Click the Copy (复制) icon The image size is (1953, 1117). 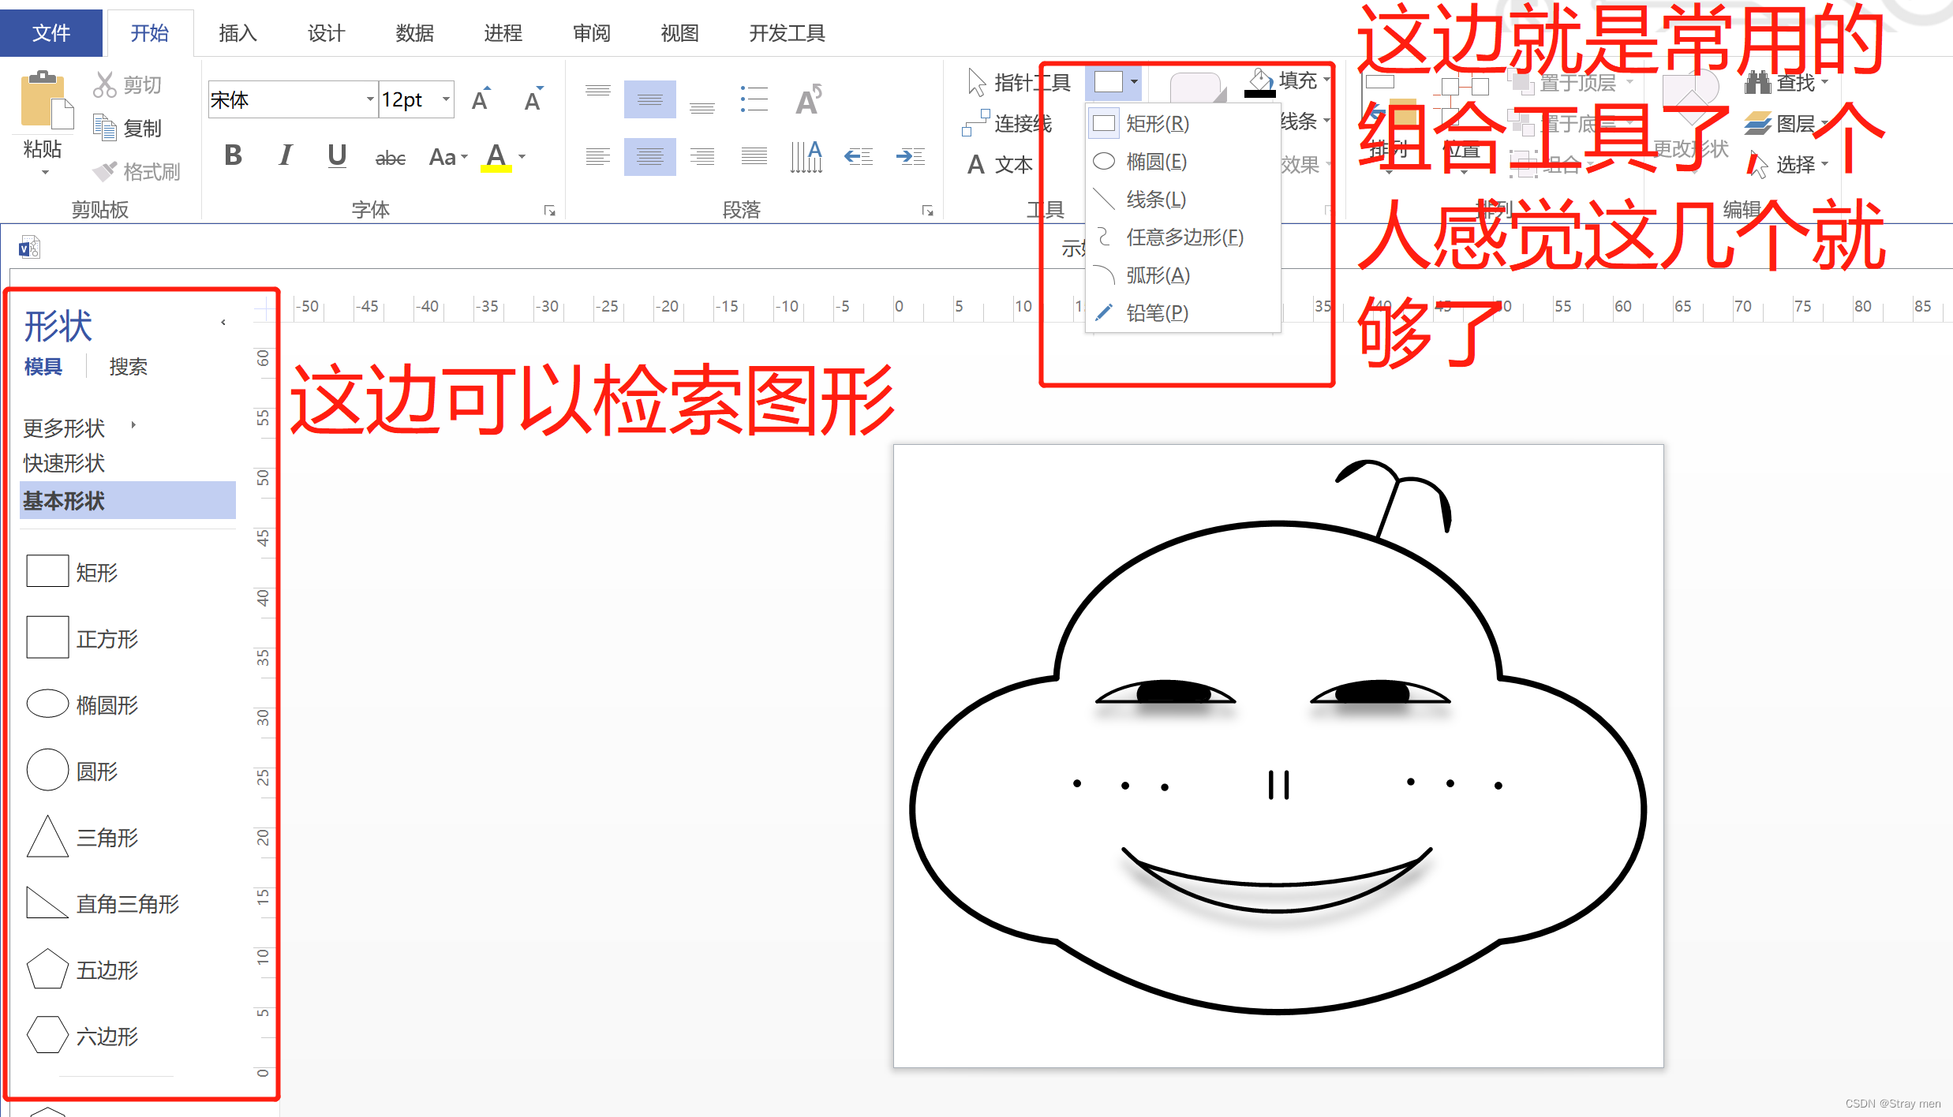coord(104,127)
